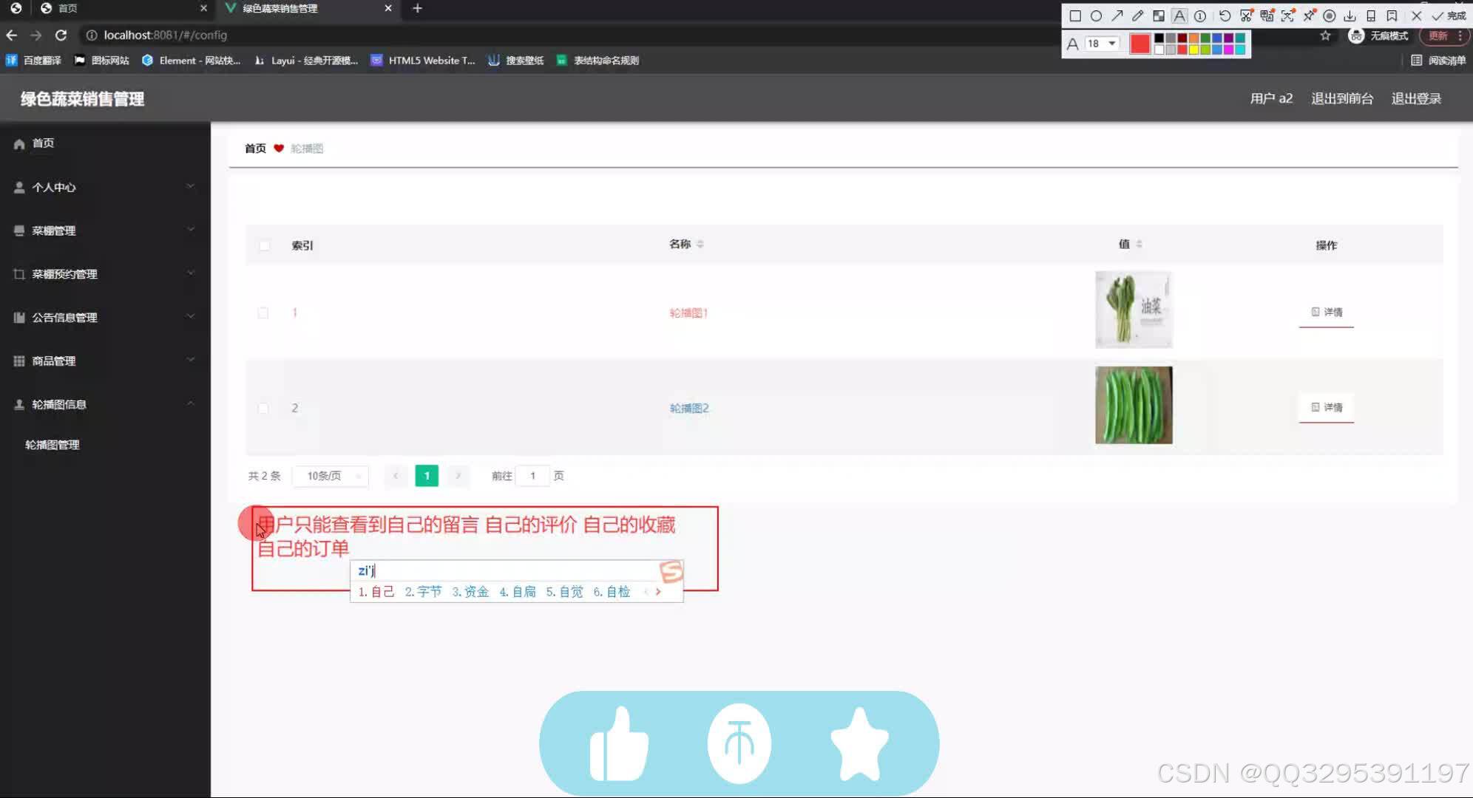Expand the 菜棚预约管理 sidebar menu

pyautogui.click(x=105, y=274)
